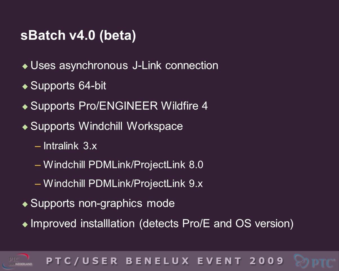Click the Supports 64-bit text line

pos(68,86)
